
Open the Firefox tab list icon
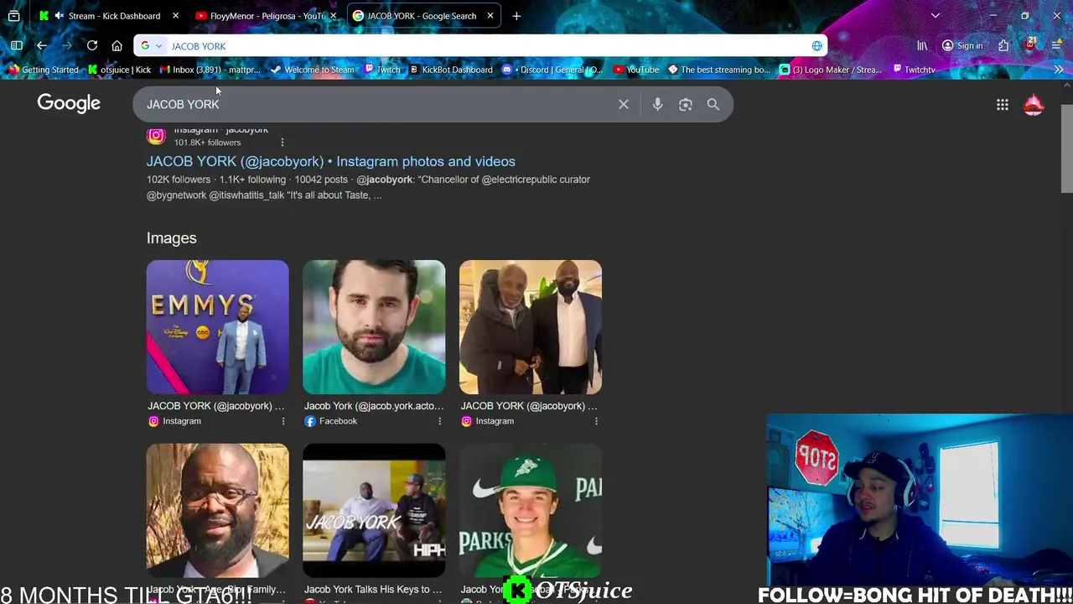coord(14,16)
